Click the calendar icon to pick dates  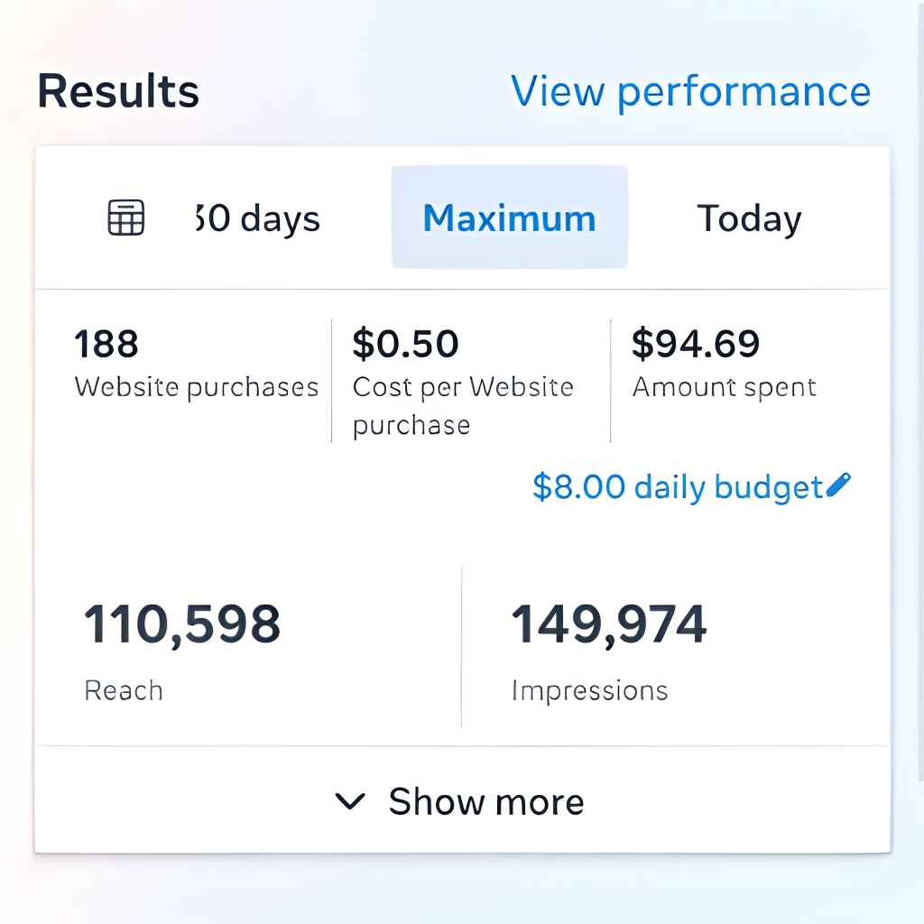[x=125, y=217]
